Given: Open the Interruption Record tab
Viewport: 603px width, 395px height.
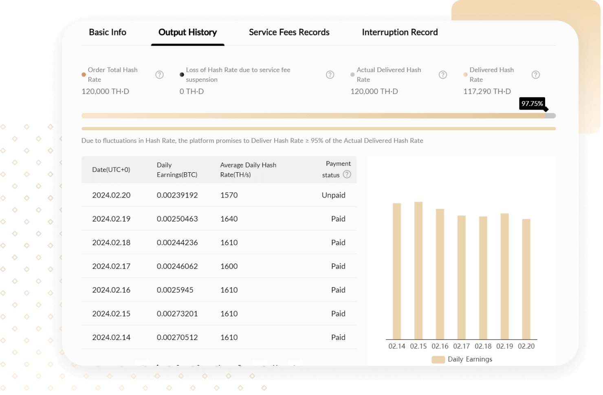Looking at the screenshot, I should [400, 32].
